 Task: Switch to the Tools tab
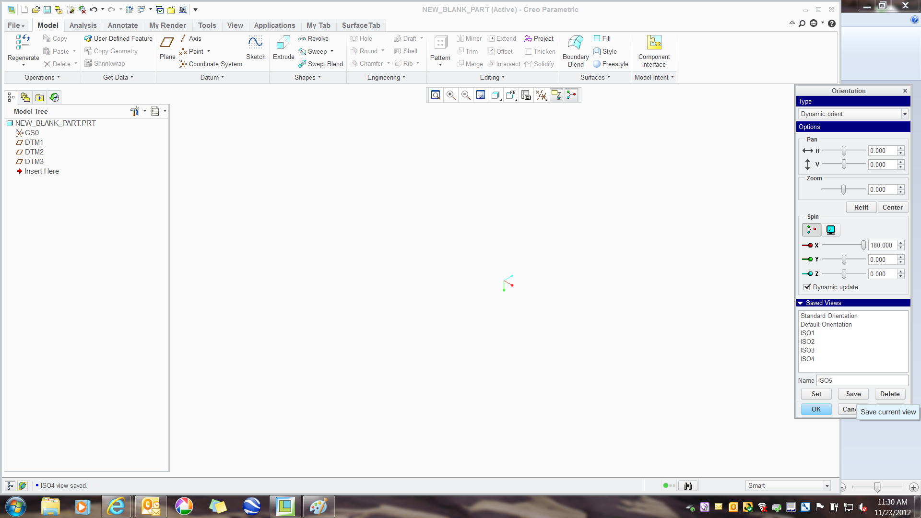207,25
